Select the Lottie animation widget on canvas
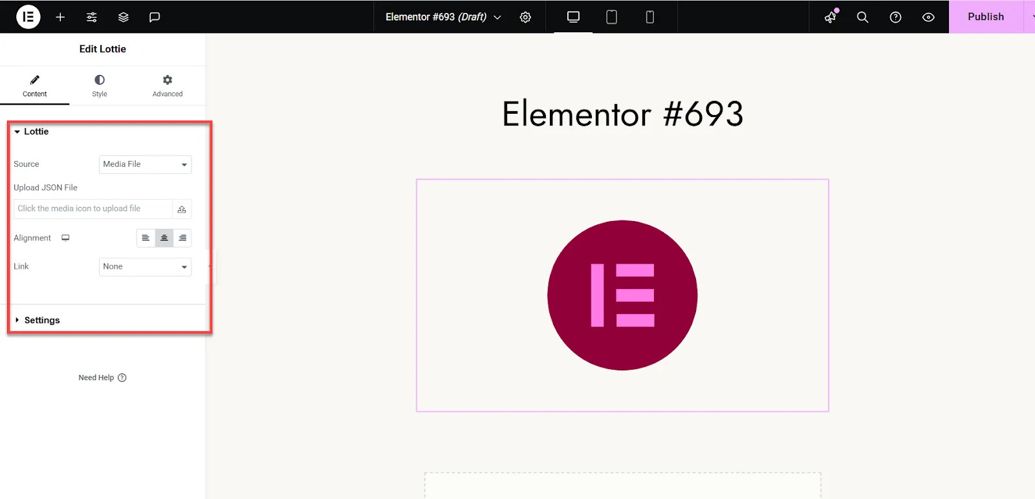This screenshot has width=1035, height=499. 622,295
